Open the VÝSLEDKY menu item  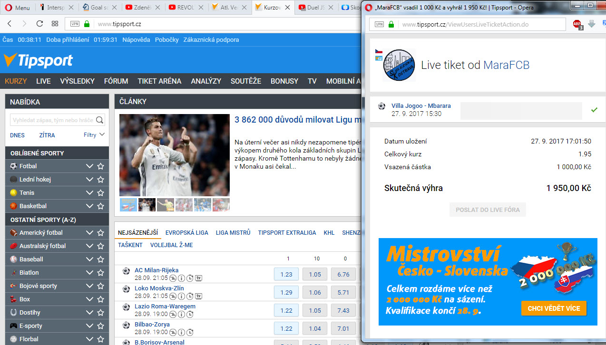(x=78, y=81)
